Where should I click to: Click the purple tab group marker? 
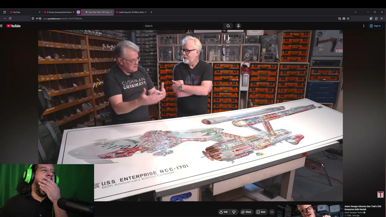point(78,12)
